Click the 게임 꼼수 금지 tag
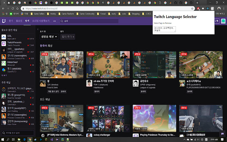 (53, 92)
